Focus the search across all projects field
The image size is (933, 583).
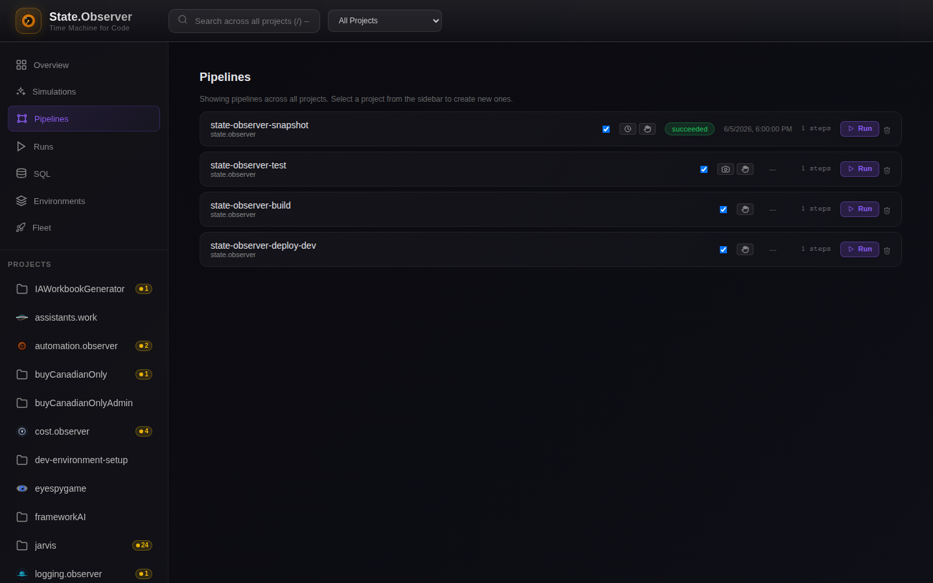[244, 21]
